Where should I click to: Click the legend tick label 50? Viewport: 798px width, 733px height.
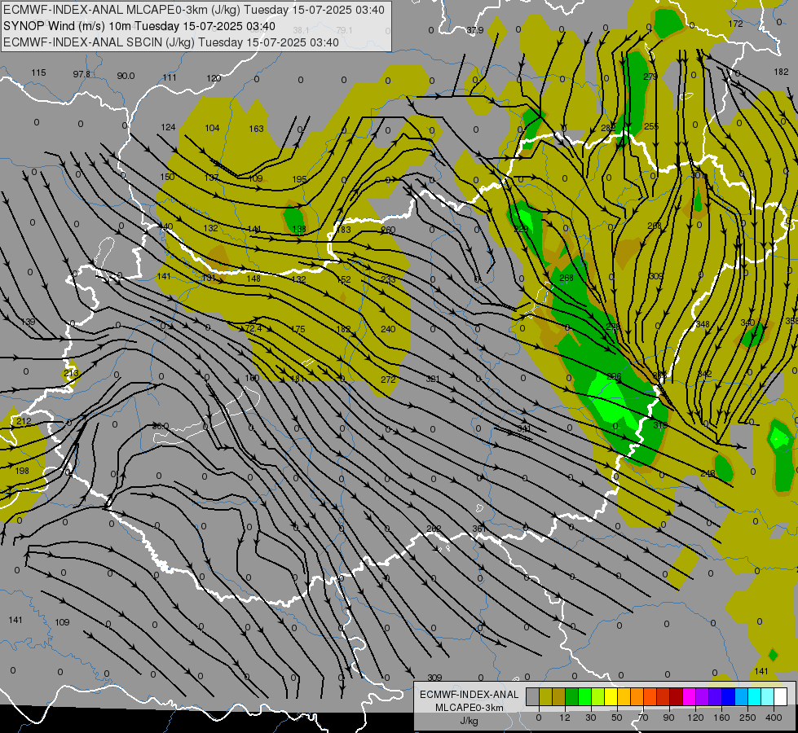point(617,718)
